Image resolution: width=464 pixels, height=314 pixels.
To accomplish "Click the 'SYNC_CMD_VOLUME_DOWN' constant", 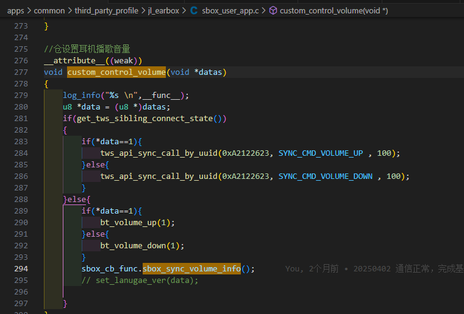I will (326, 176).
